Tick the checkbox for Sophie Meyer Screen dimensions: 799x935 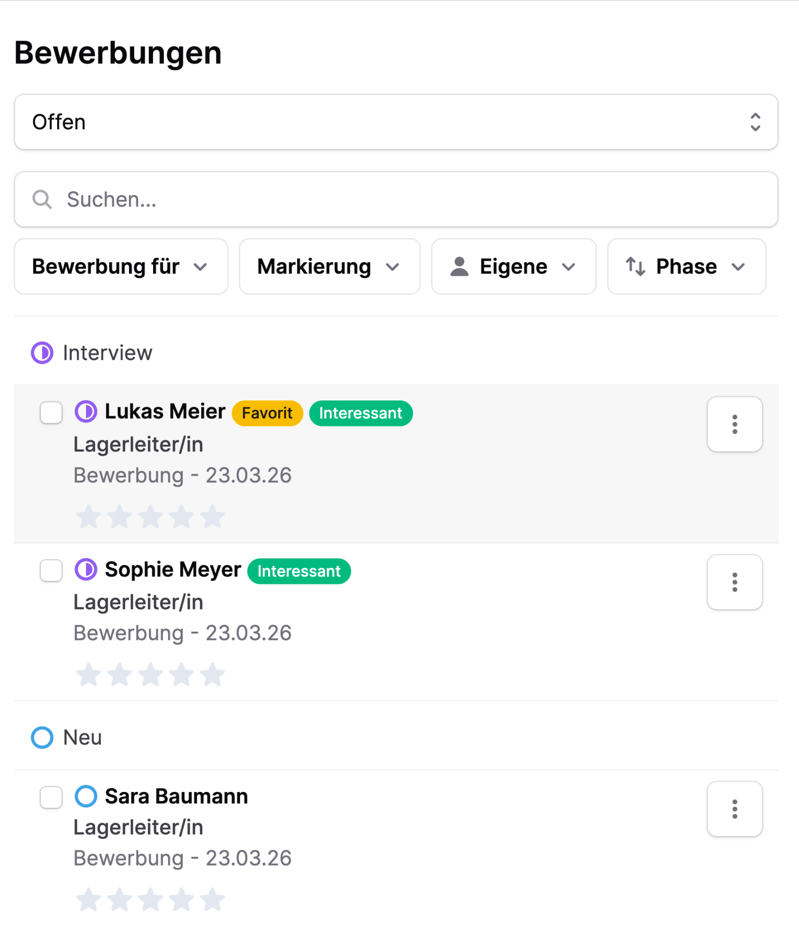[51, 570]
